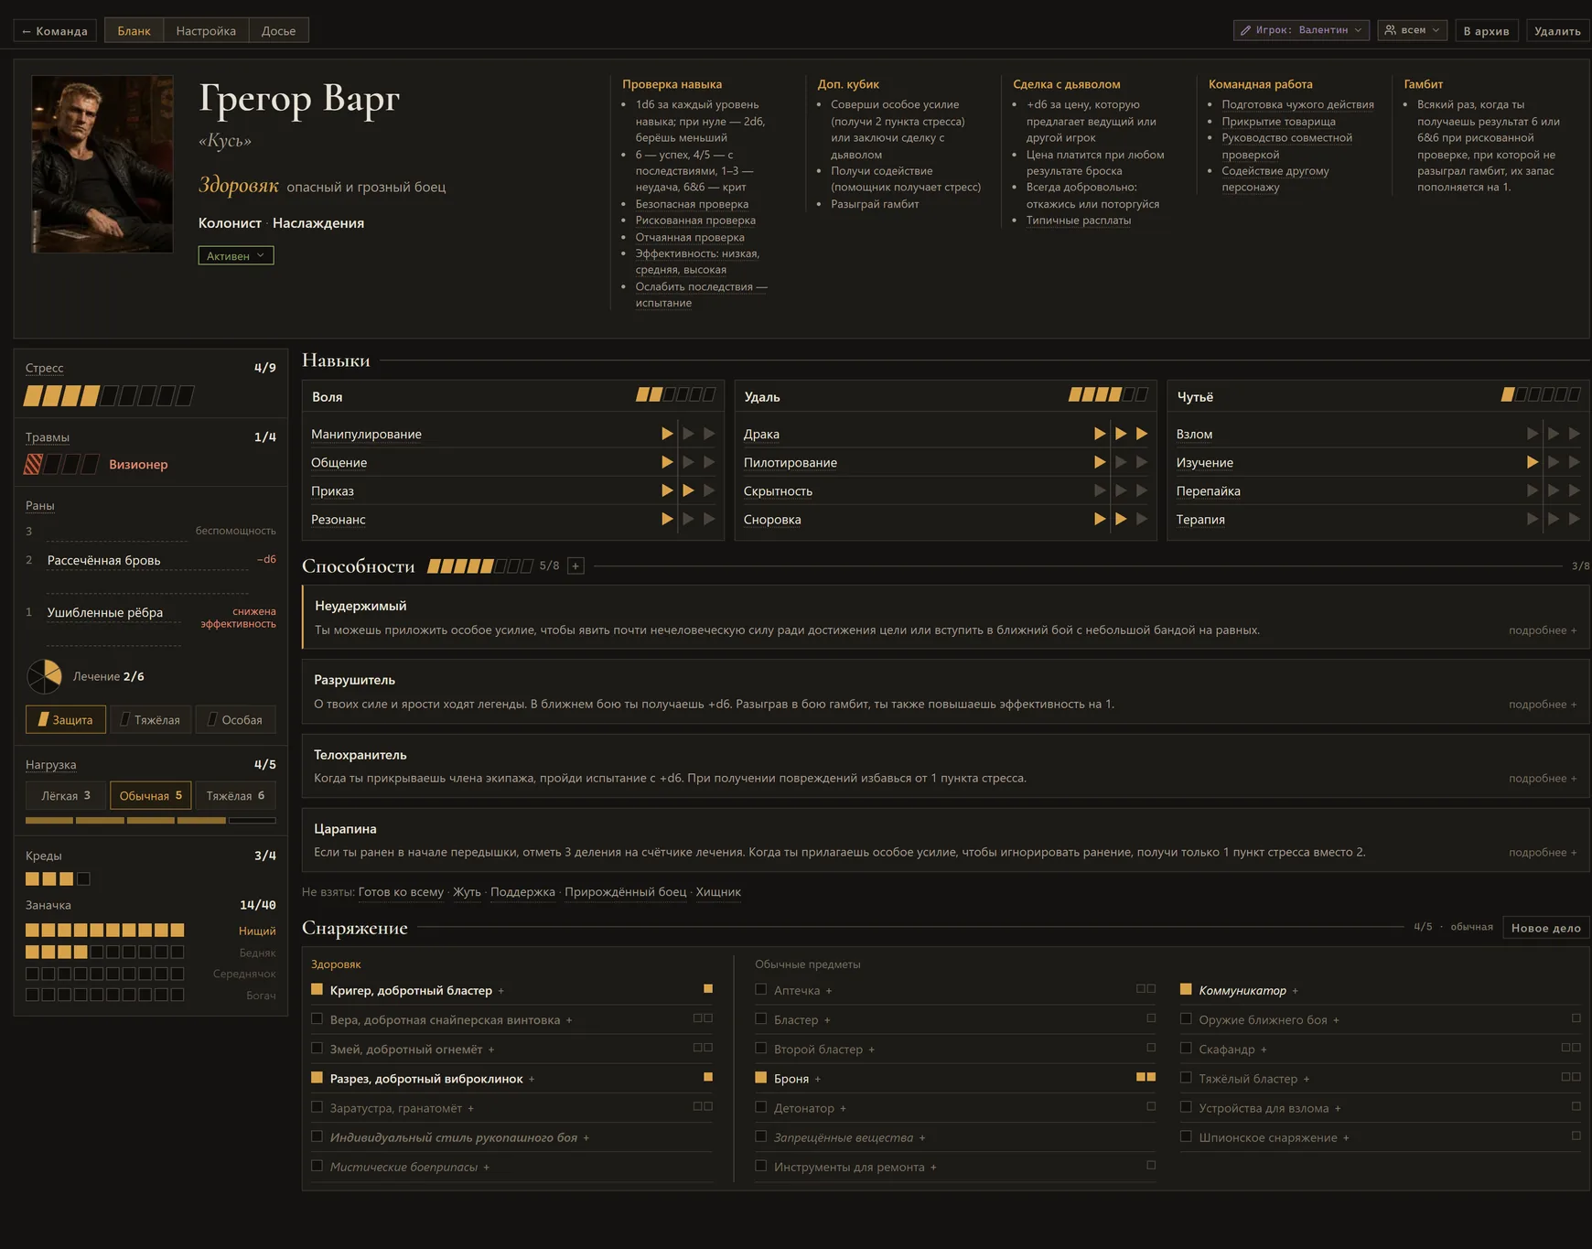
Task: Expand подробнее for Неудержимый ability
Action: (1543, 630)
